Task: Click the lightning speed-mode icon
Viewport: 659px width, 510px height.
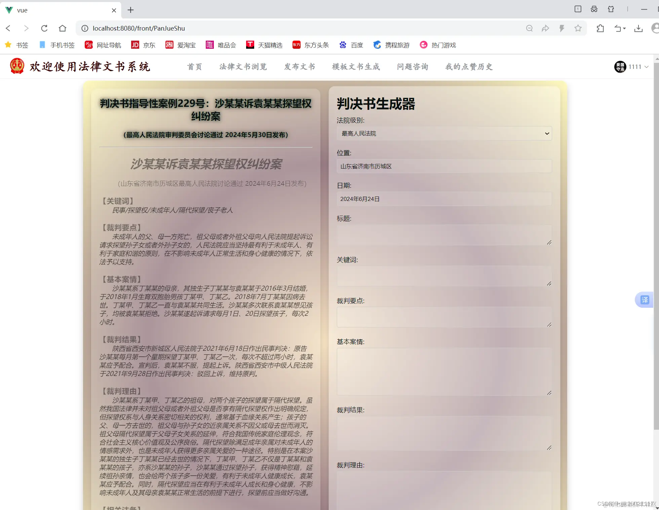Action: 561,28
